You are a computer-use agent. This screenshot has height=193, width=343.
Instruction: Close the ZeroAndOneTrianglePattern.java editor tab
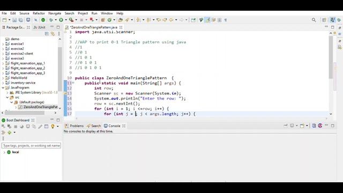coord(121,27)
